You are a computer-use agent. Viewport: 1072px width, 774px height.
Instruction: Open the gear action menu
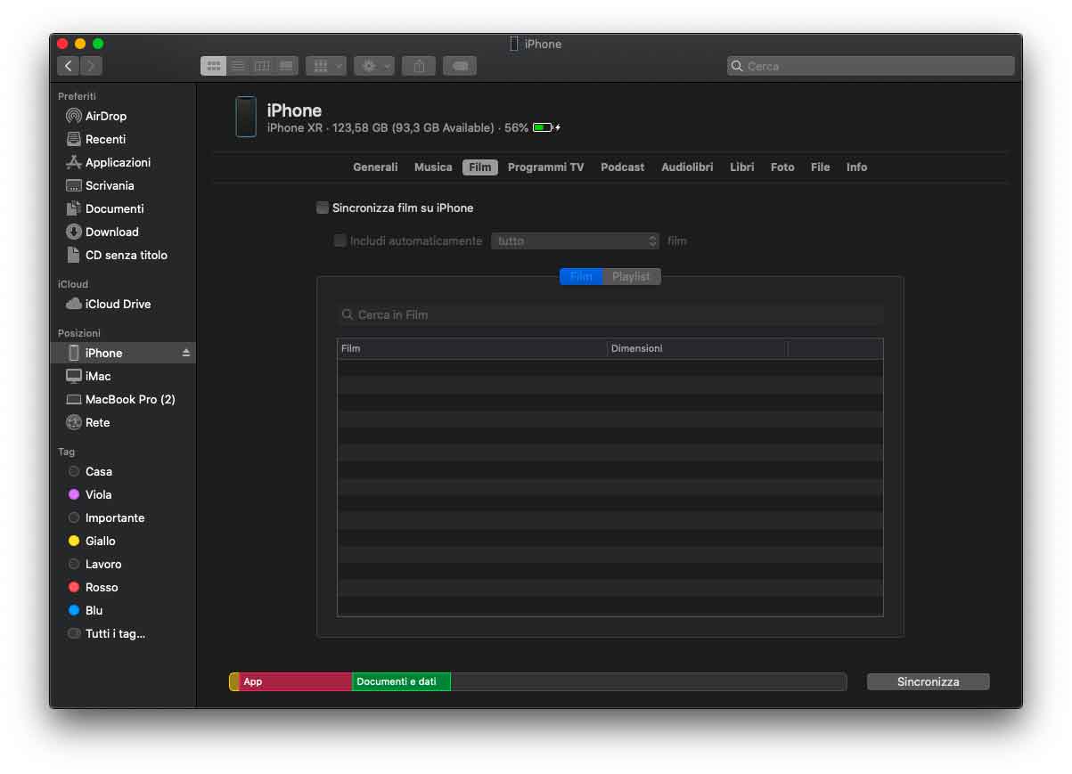[x=374, y=66]
